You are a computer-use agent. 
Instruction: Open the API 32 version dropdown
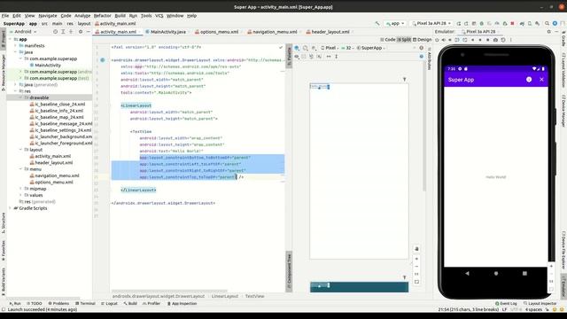pos(348,48)
